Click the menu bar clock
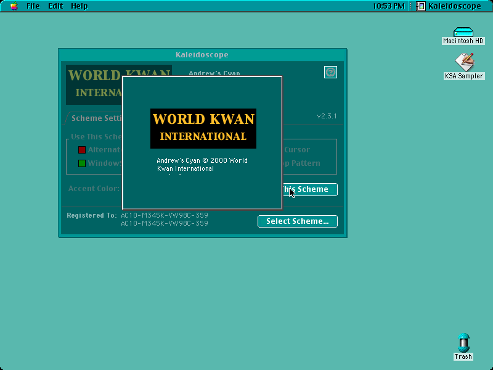 pos(389,6)
